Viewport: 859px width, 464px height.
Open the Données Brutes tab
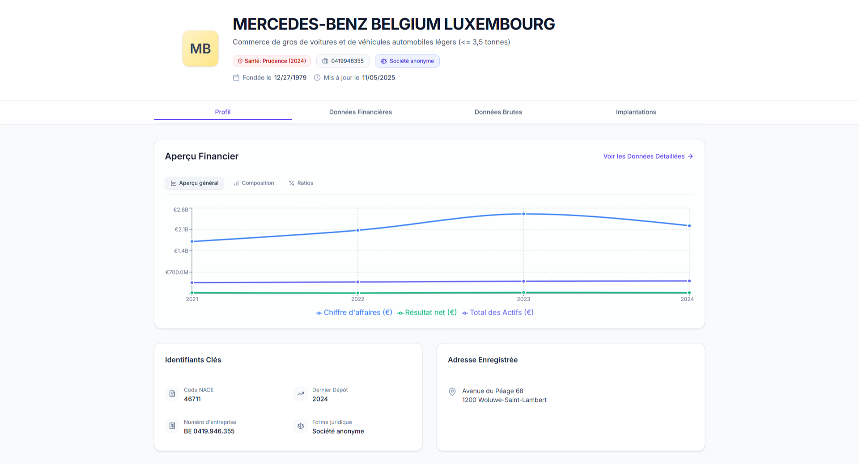click(498, 112)
